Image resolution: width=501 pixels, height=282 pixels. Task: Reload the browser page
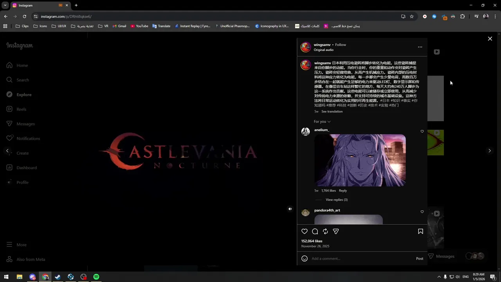24,16
